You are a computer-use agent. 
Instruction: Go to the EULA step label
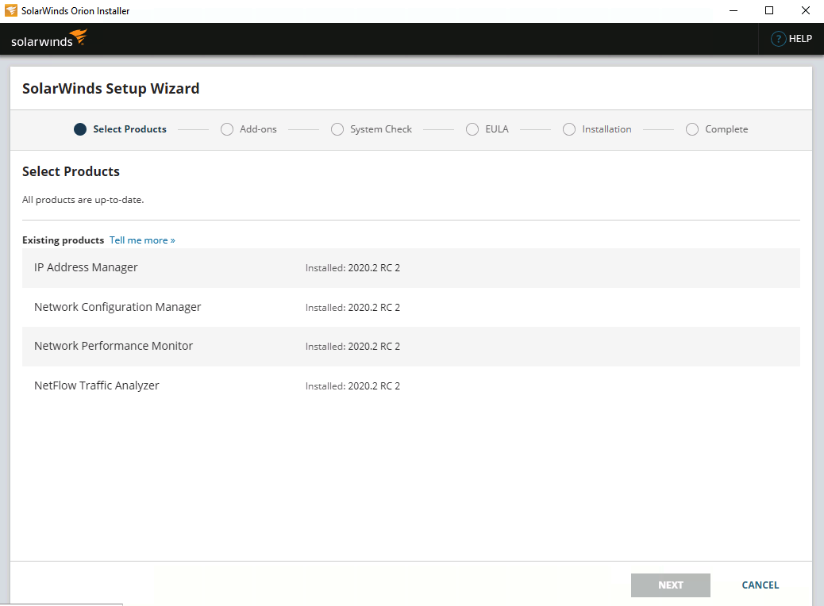(497, 129)
